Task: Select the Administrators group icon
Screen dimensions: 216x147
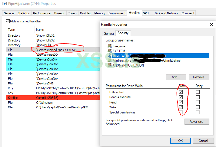Action: (110, 60)
